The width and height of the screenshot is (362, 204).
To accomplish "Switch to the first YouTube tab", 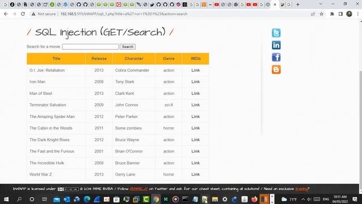I will pos(217,5).
